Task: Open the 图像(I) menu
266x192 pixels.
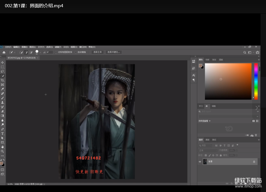Action: click(x=24, y=47)
